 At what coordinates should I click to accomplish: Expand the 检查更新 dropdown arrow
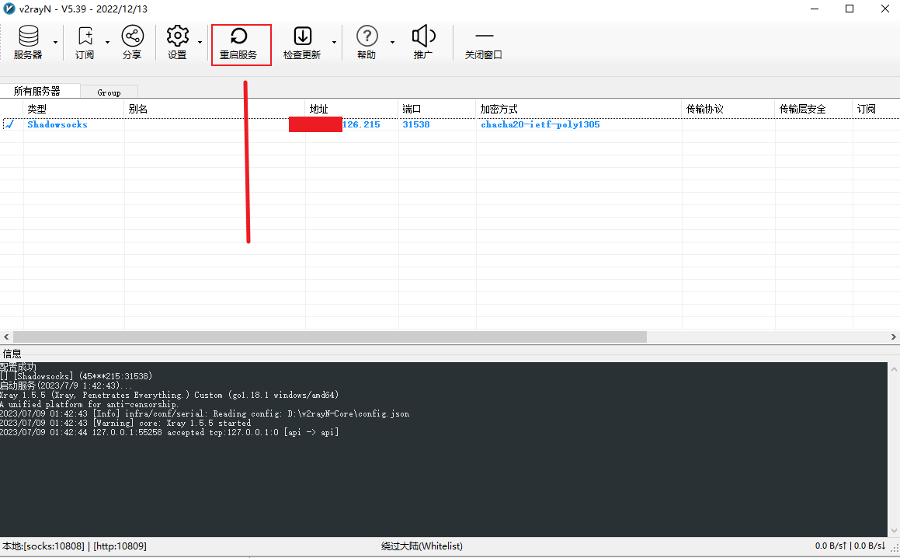coord(334,43)
